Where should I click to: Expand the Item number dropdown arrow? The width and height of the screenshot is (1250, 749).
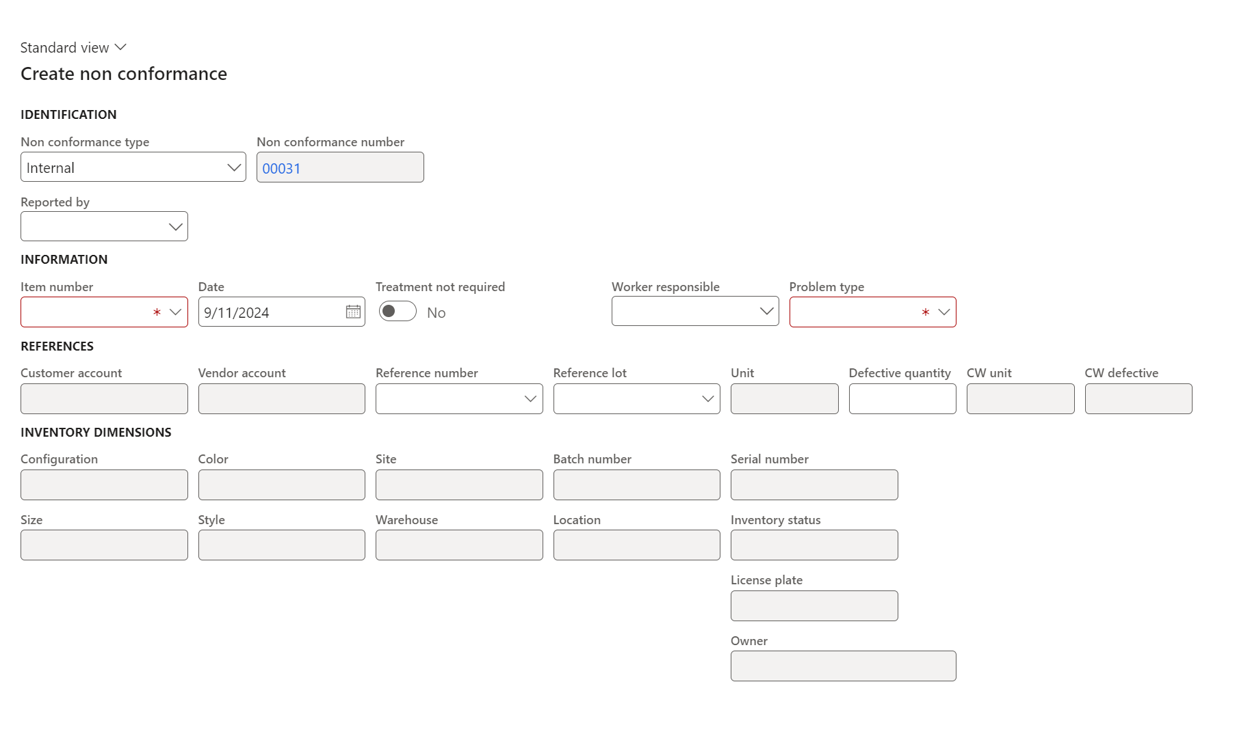pos(175,312)
